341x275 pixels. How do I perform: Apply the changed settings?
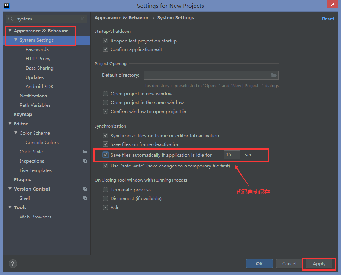pos(319,263)
